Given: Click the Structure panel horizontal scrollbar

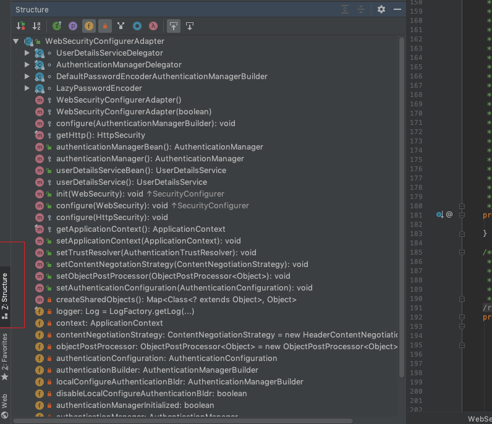Looking at the screenshot, I should pyautogui.click(x=183, y=421).
